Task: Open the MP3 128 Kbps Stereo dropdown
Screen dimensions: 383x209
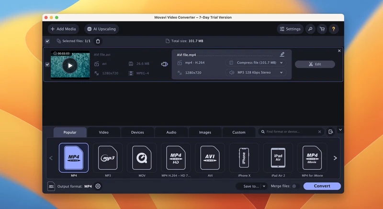Action: [256, 73]
